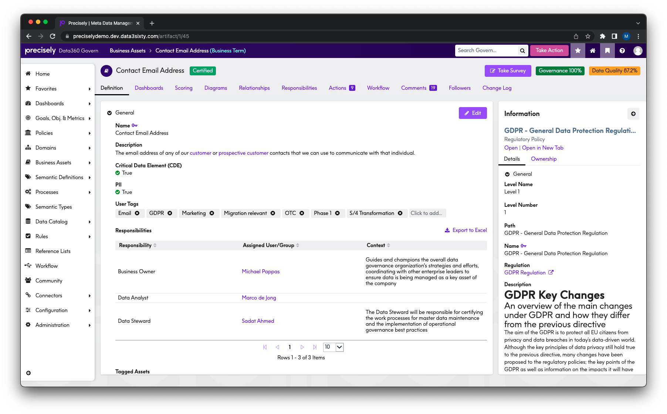Click Business Assets breadcrumb
This screenshot has width=667, height=414.
point(128,51)
